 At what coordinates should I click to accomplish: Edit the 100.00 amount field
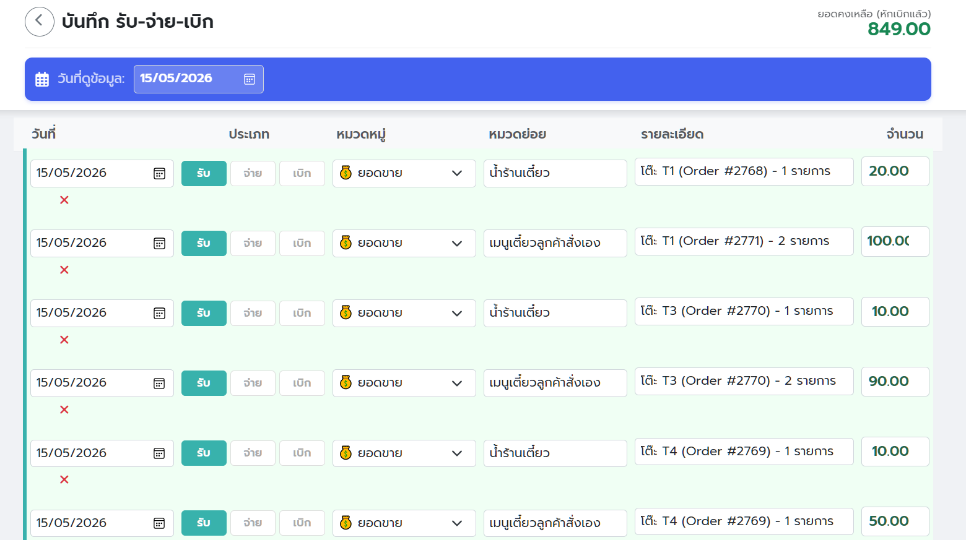(895, 241)
